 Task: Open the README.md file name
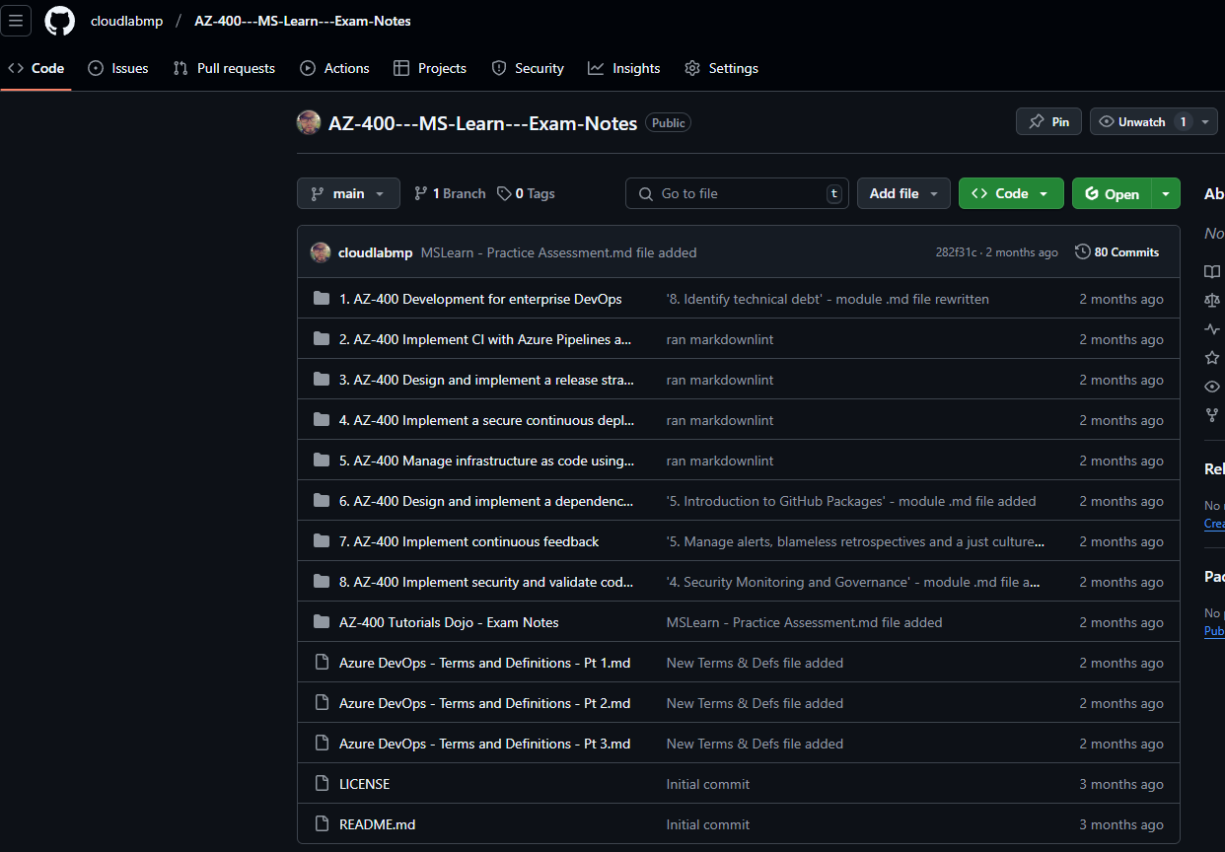pyautogui.click(x=377, y=824)
